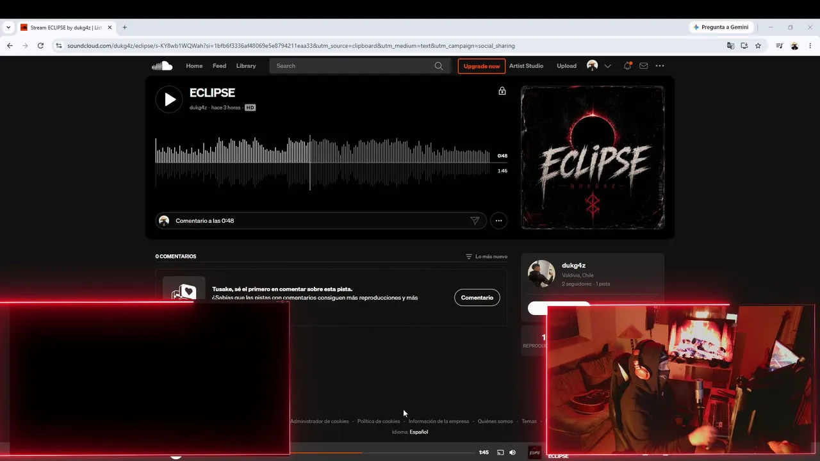Screen dimensions: 820x461
Task: Open the Upload page
Action: (566, 66)
